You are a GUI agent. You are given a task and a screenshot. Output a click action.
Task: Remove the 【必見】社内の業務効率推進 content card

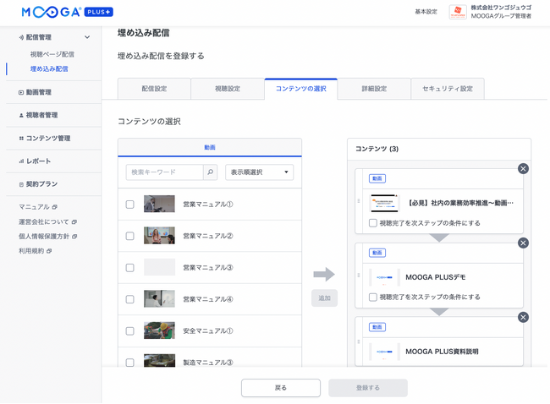(523, 168)
